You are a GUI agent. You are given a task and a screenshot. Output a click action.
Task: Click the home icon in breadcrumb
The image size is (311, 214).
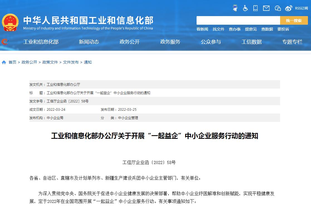pos(4,62)
